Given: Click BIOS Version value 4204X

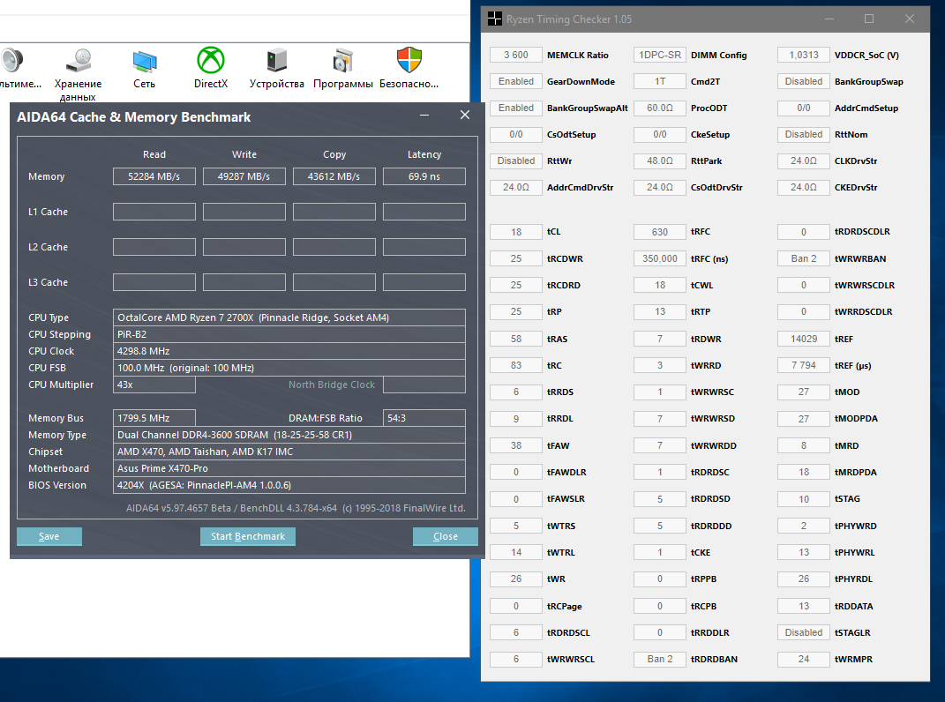Looking at the screenshot, I should 289,485.
